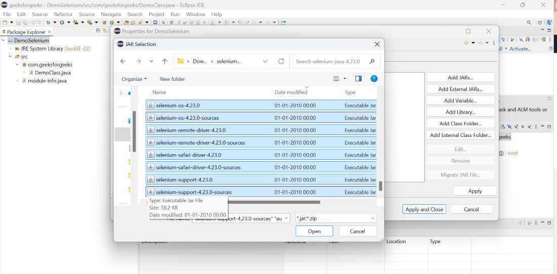
Task: Click the jar icon of selenium-os-4.23.0
Action: click(x=150, y=105)
